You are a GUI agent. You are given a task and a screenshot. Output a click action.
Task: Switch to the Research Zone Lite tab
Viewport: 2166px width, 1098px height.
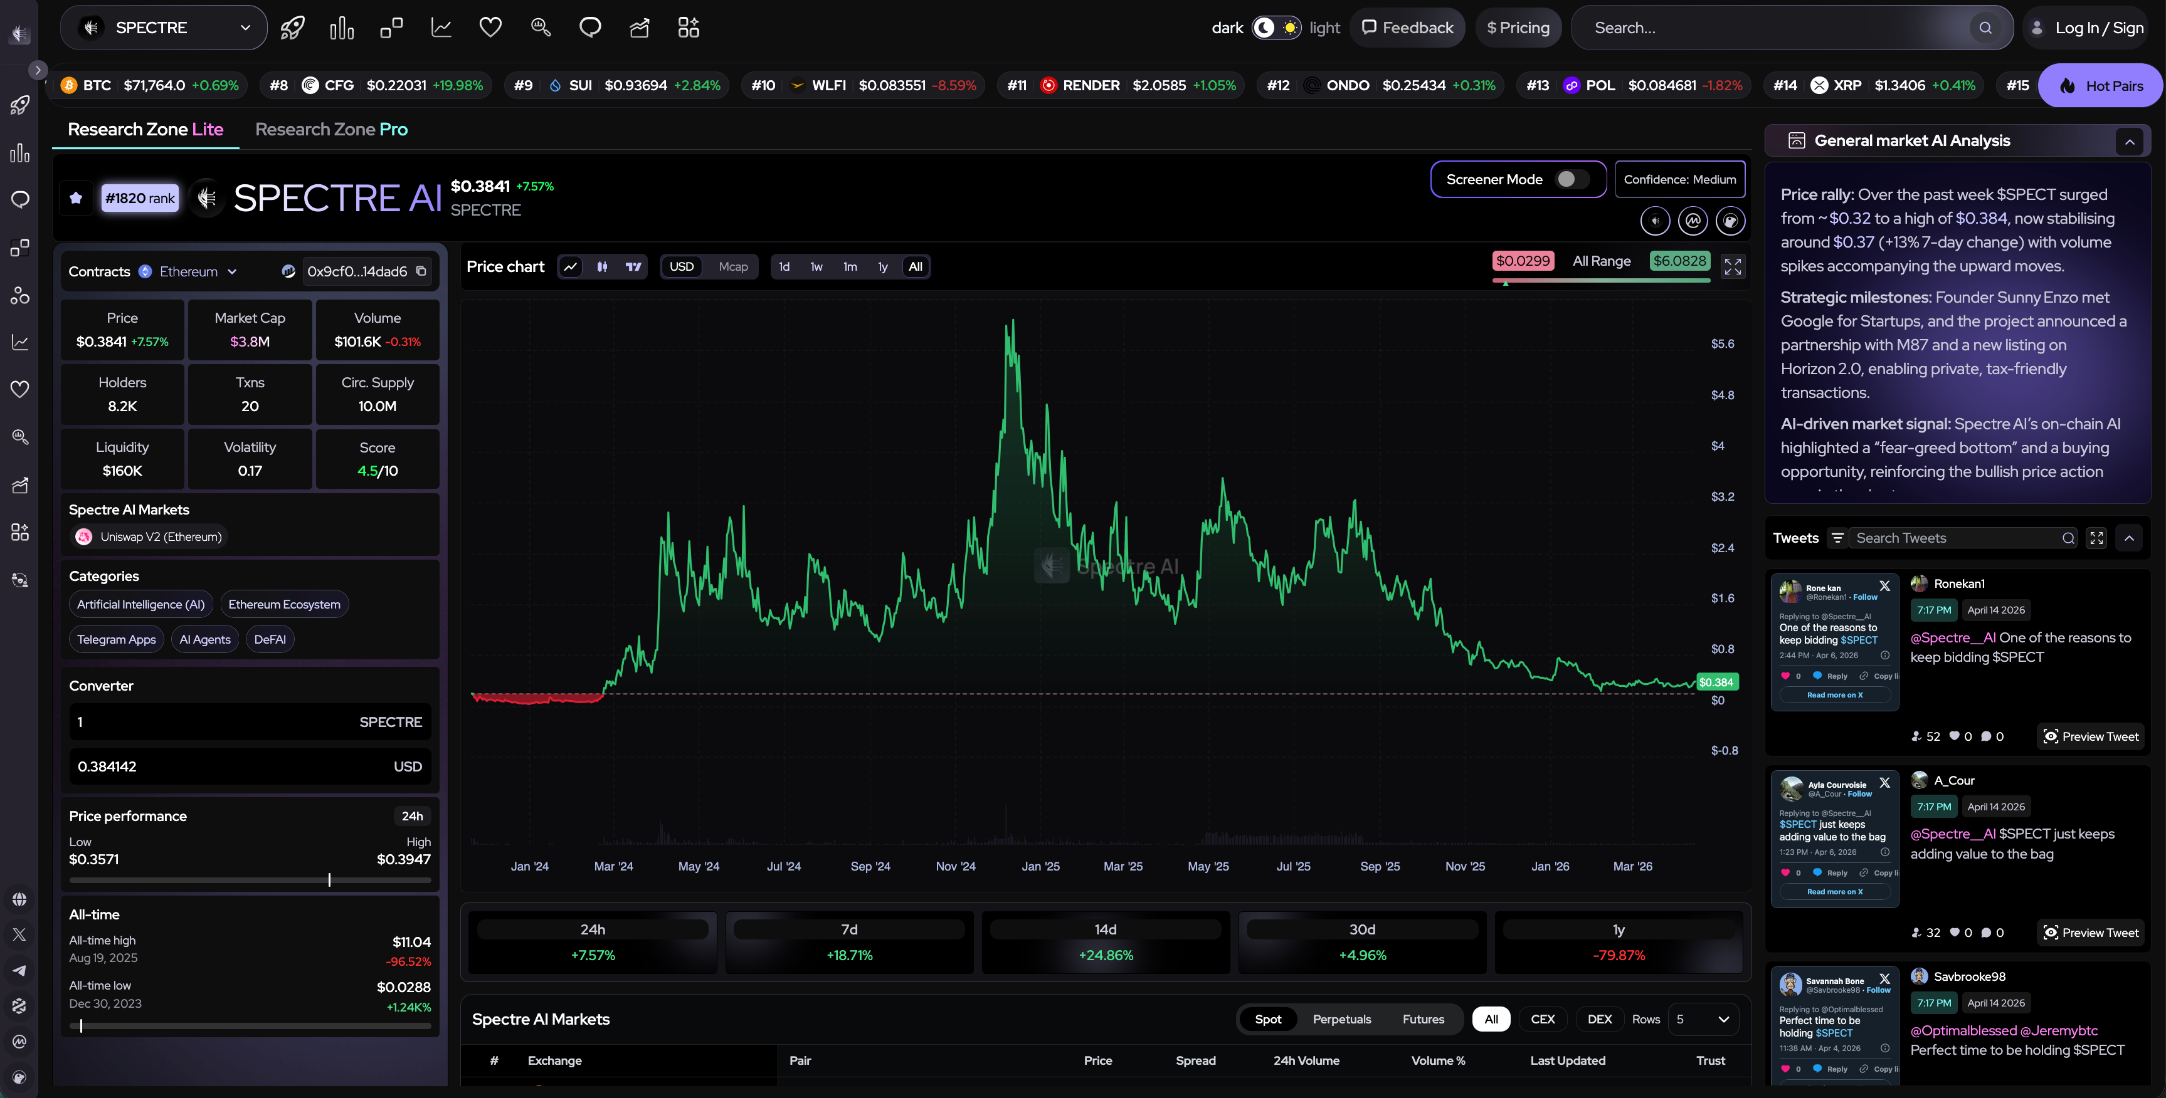click(x=145, y=129)
